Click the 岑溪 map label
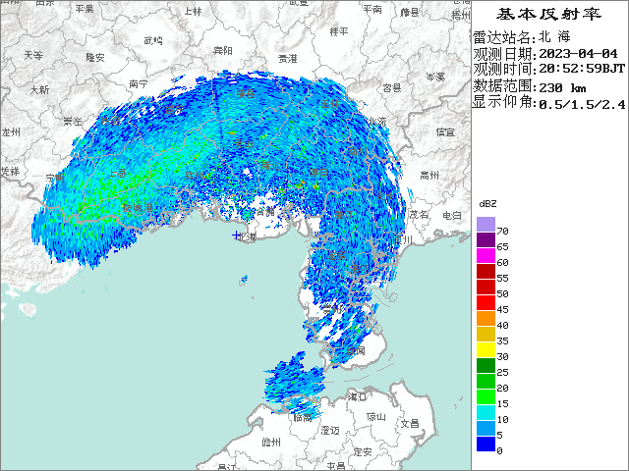 (435, 77)
